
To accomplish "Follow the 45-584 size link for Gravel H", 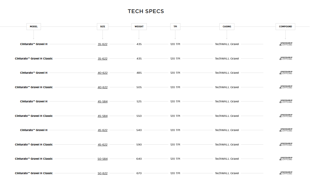I will [x=103, y=102].
